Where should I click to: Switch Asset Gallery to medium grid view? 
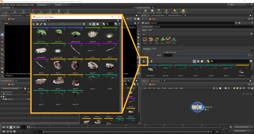[94, 24]
